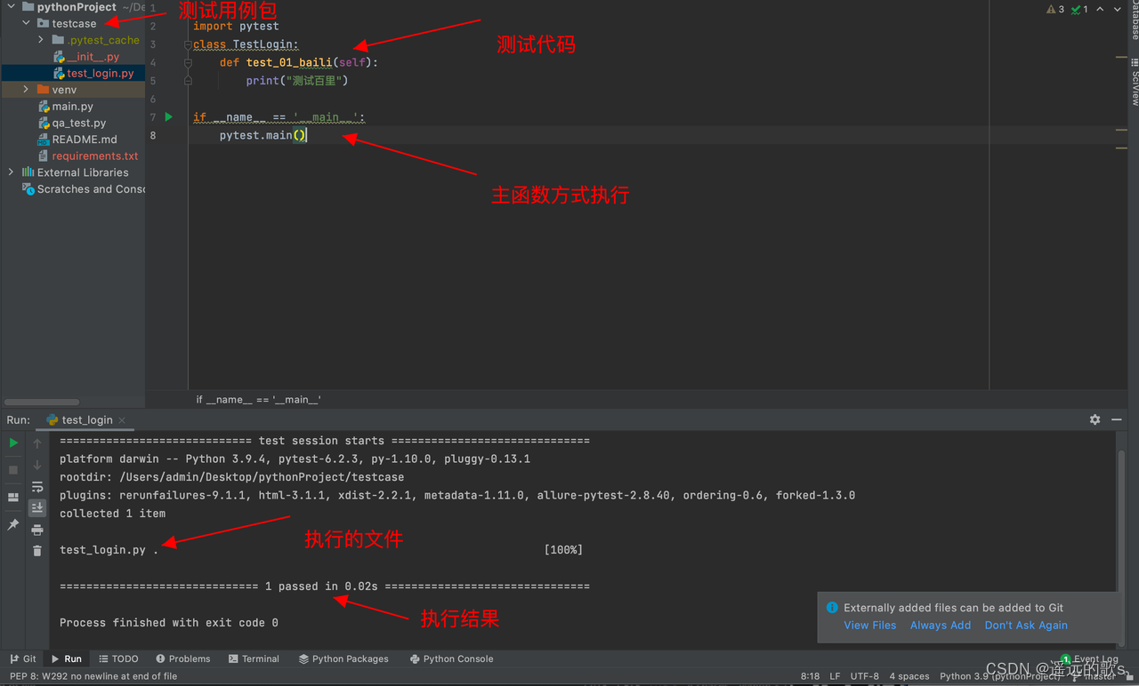This screenshot has height=686, width=1139.
Task: Expand the .pytest_cache folder
Action: [41, 40]
